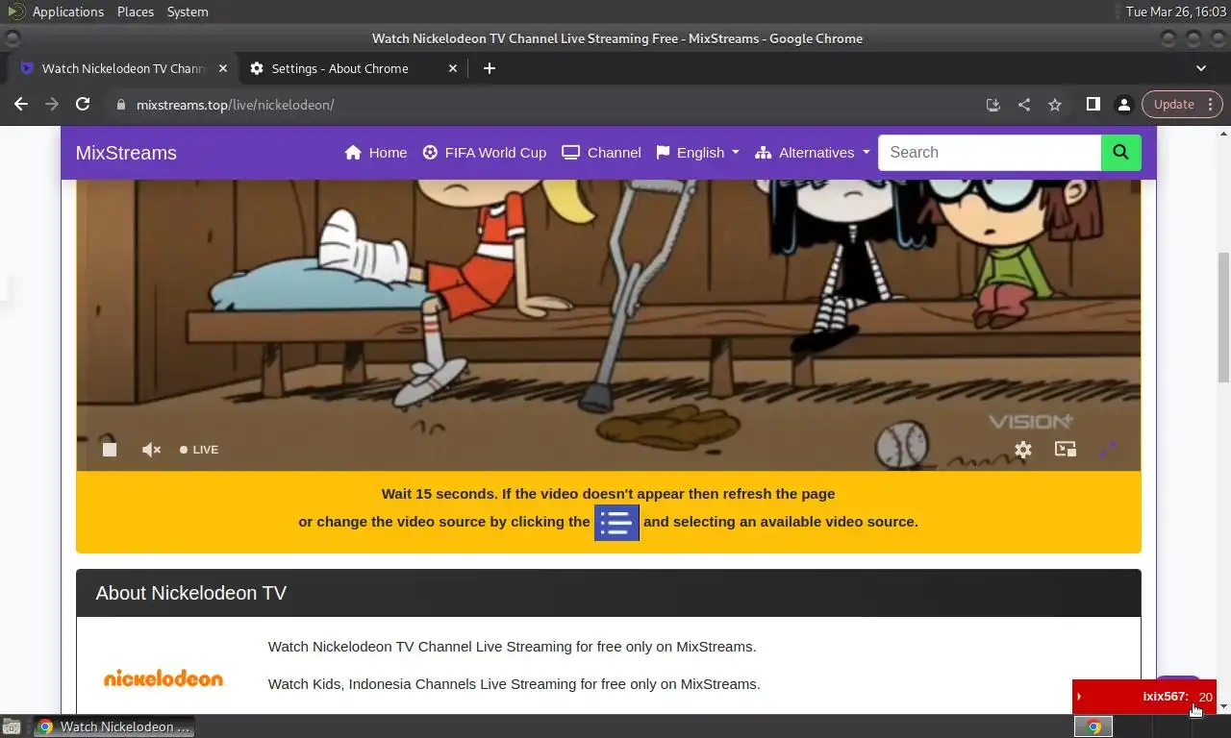Open FIFA World Cup page
Image resolution: width=1231 pixels, height=738 pixels.
(485, 153)
